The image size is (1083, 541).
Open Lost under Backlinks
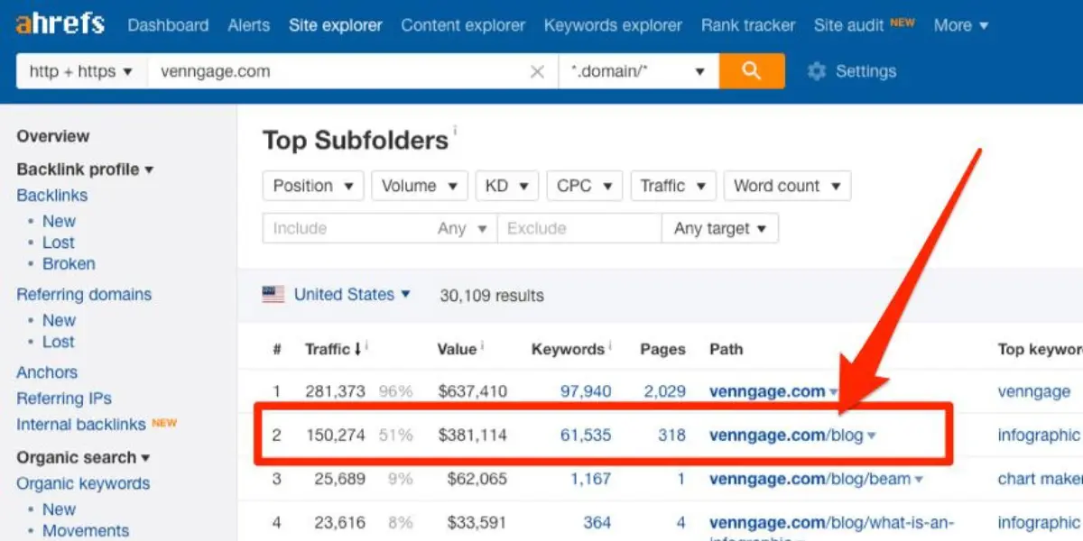click(x=59, y=243)
